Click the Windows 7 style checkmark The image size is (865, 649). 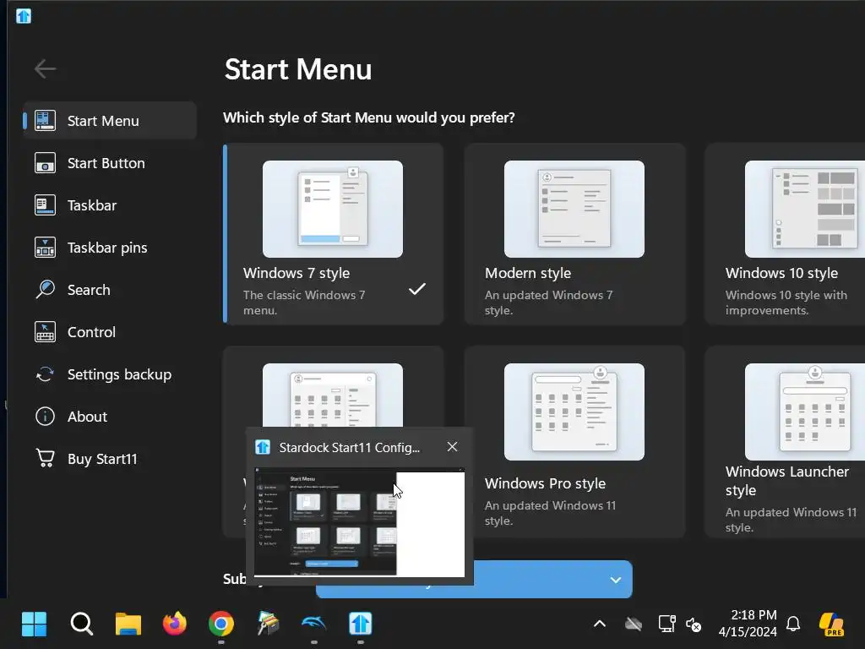[417, 289]
